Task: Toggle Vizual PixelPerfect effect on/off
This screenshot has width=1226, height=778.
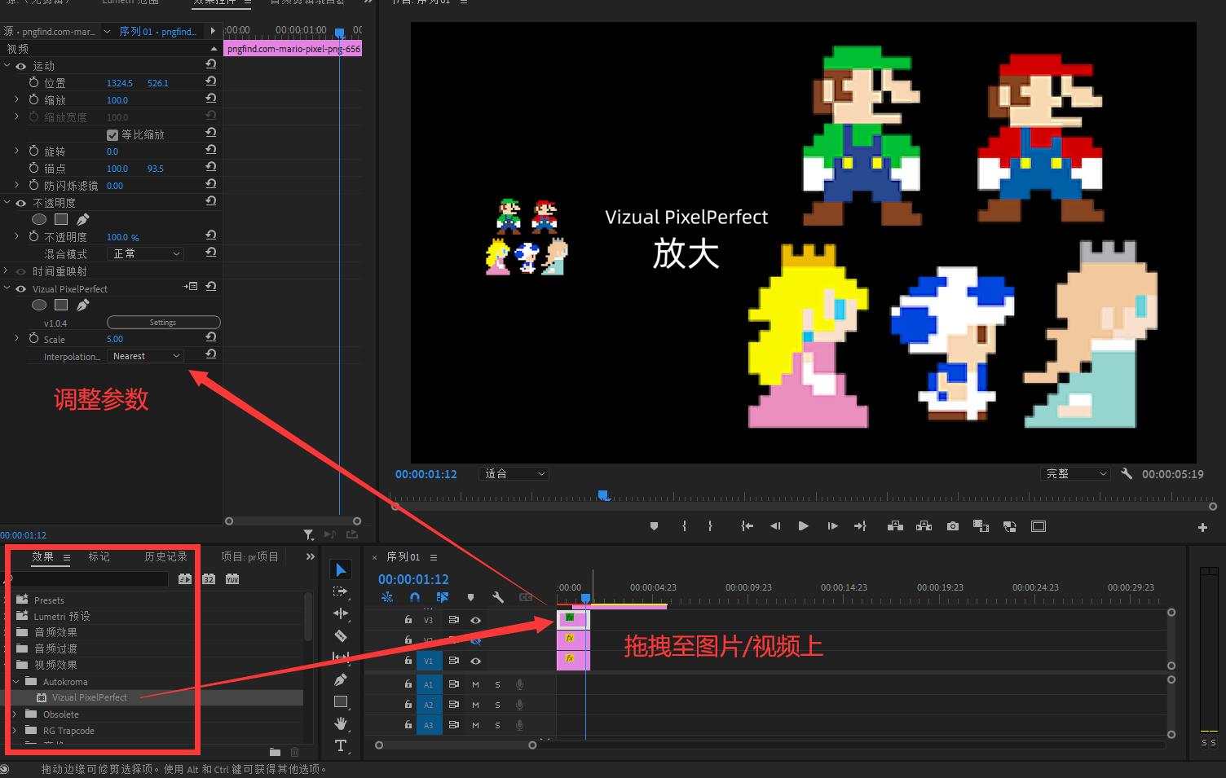Action: (x=21, y=288)
